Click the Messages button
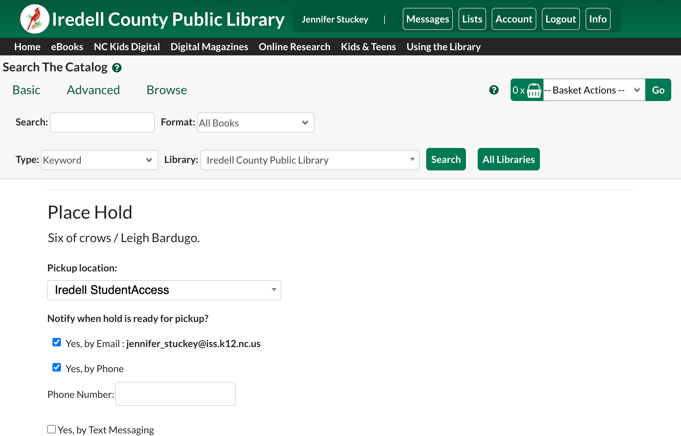 pos(428,19)
